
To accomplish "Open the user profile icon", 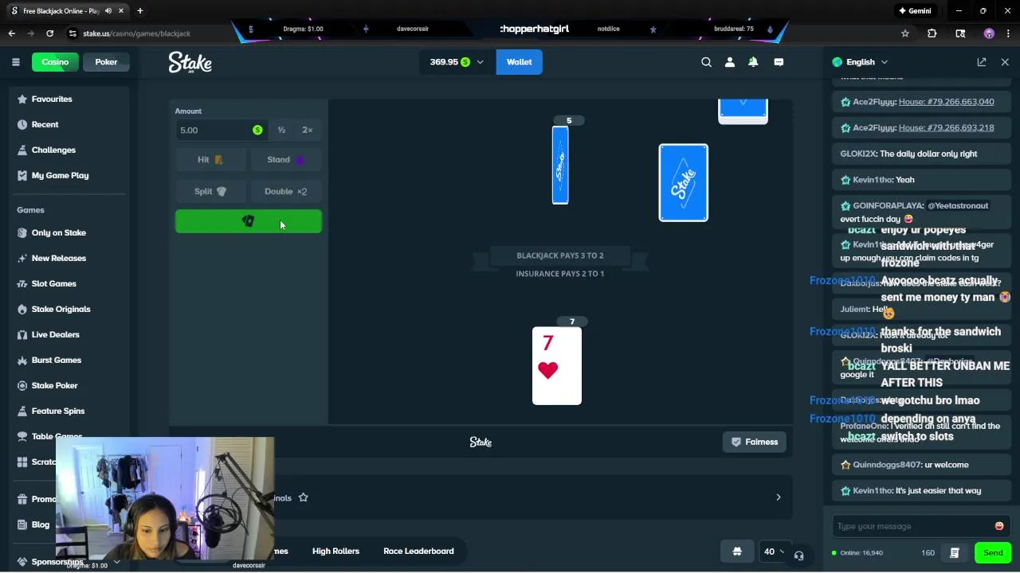I will click(730, 62).
